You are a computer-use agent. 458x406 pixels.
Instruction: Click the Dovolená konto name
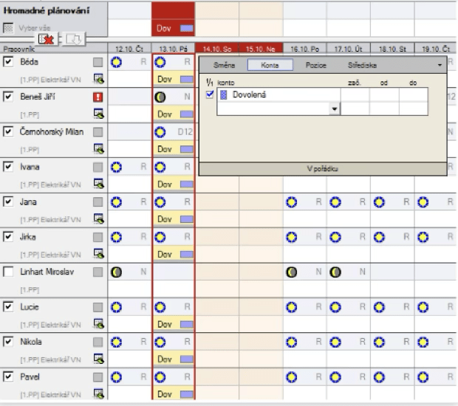pos(249,94)
